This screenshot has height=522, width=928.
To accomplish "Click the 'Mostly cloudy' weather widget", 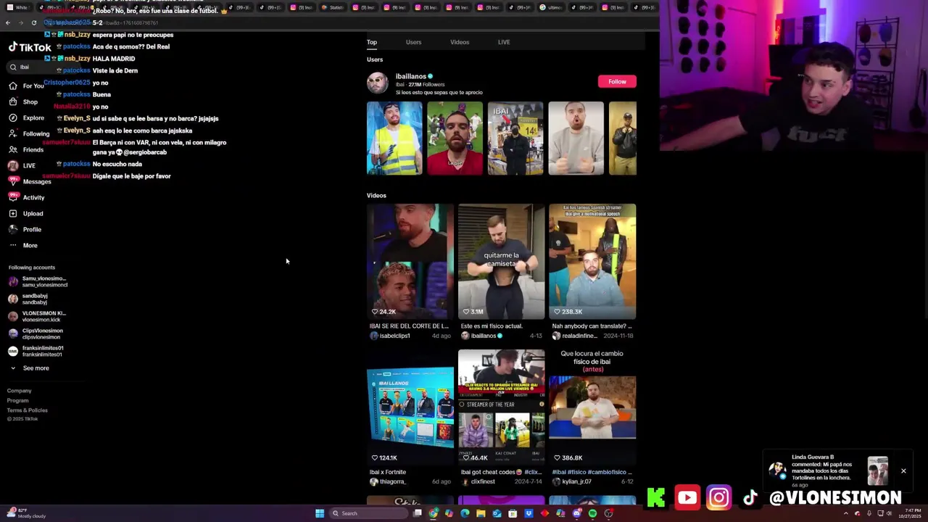I will [x=25, y=513].
